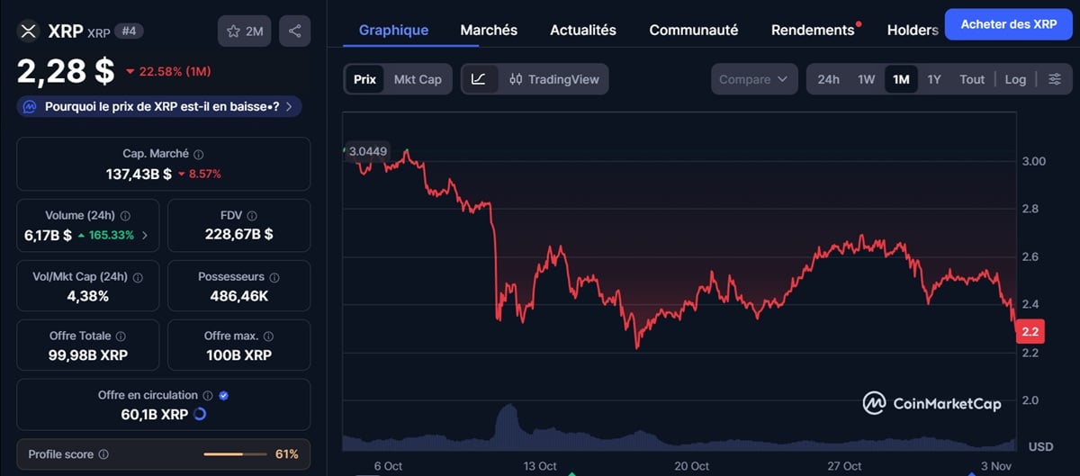
Task: Click info icon next to Cap. Marché
Action: [x=199, y=155]
